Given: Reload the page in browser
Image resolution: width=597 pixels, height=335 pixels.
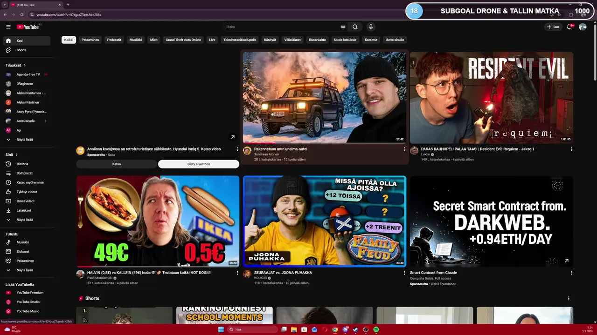Looking at the screenshot, I should pyautogui.click(x=22, y=14).
